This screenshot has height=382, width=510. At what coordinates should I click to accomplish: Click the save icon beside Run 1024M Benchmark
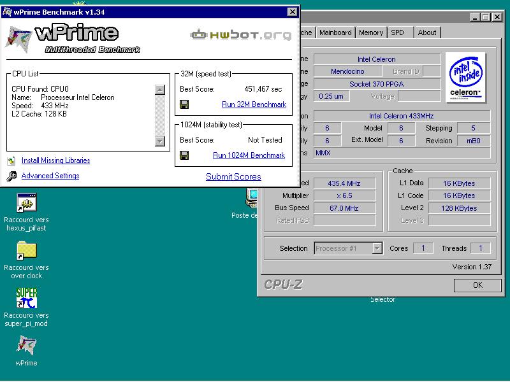184,155
